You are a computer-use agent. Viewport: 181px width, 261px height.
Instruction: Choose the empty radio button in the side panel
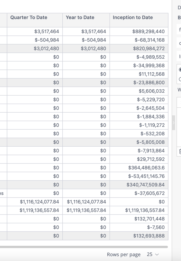(x=180, y=79)
